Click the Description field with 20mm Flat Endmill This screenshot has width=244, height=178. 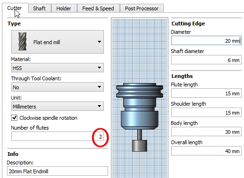[x=57, y=171]
